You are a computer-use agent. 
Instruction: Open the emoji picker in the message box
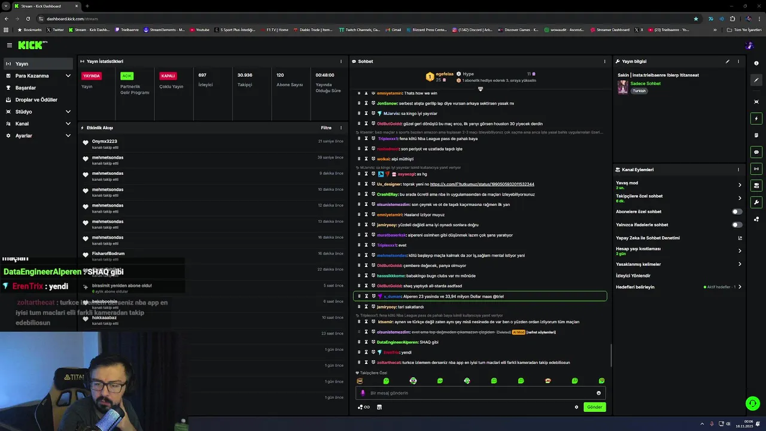click(x=598, y=393)
